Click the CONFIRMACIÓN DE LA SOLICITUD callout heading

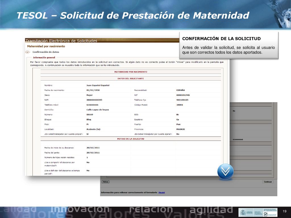point(221,39)
